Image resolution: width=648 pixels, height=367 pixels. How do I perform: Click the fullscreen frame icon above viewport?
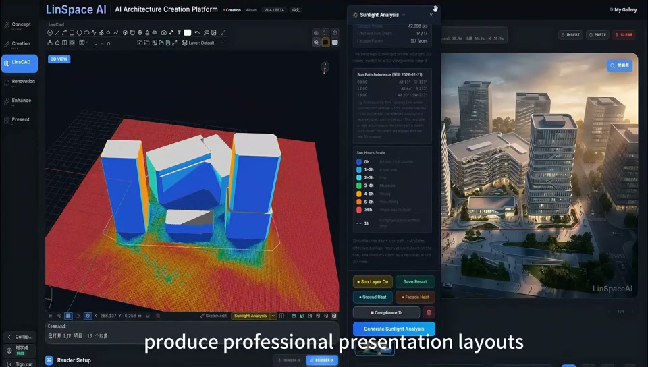[x=325, y=32]
